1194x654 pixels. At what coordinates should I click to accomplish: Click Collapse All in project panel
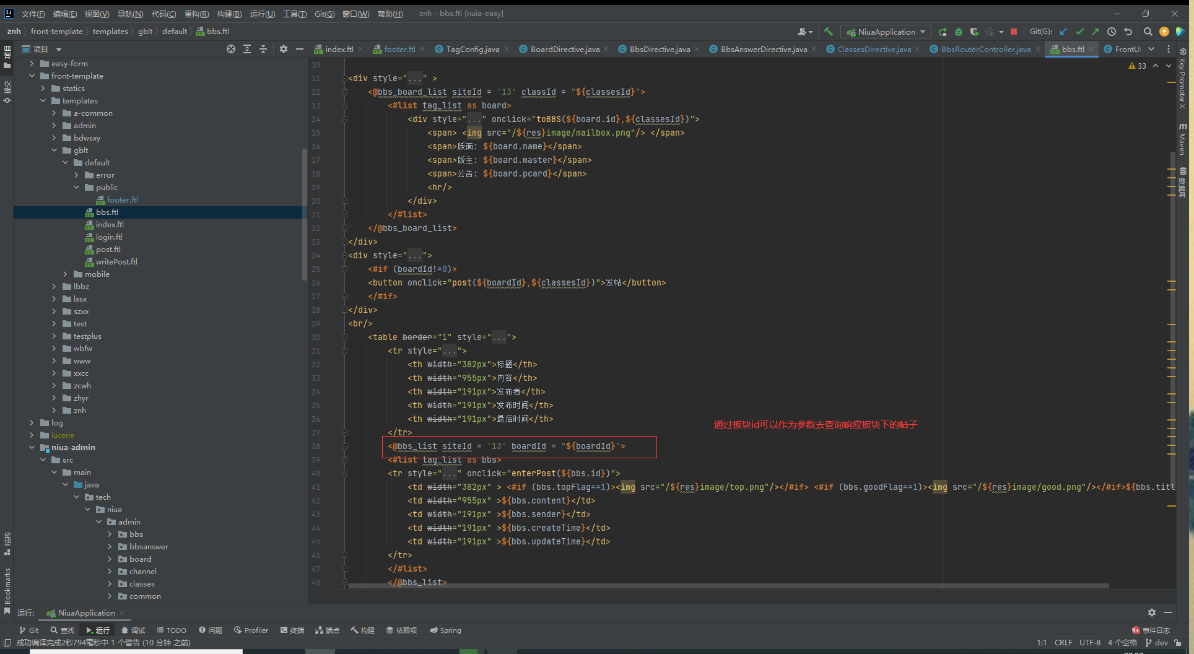pyautogui.click(x=263, y=49)
